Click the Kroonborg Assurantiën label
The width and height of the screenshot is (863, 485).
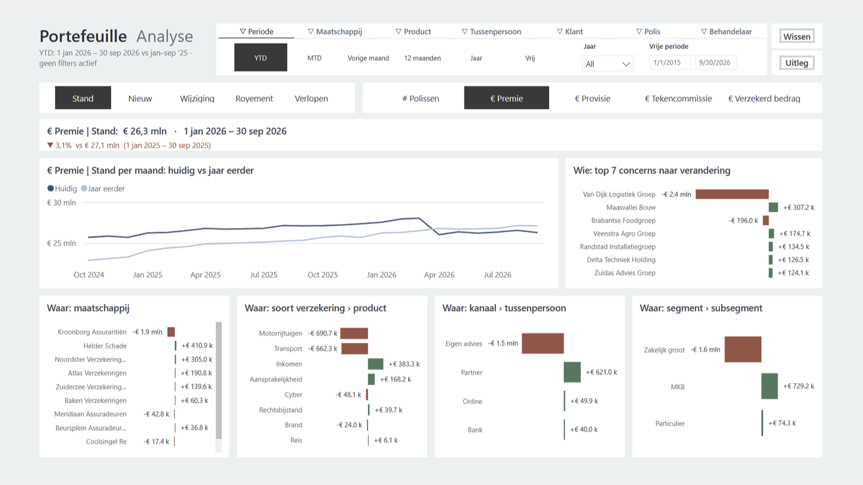click(x=92, y=332)
